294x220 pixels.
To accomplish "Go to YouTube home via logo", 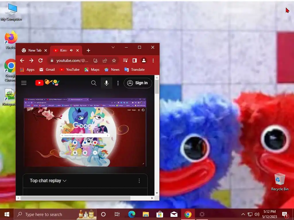I will click(x=47, y=82).
